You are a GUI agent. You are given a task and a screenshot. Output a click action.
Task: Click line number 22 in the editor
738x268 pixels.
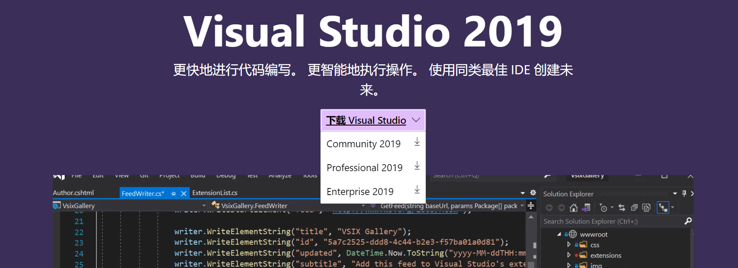click(79, 232)
